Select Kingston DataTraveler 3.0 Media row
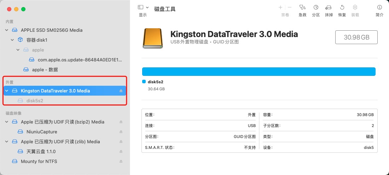This screenshot has width=389, height=175. (x=65, y=91)
